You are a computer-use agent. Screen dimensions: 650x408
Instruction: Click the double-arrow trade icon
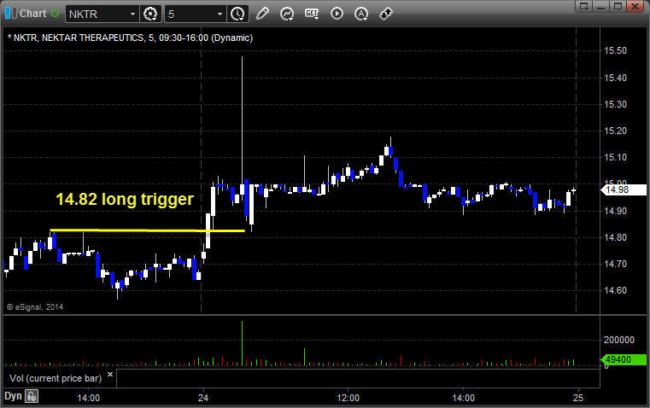pos(386,14)
